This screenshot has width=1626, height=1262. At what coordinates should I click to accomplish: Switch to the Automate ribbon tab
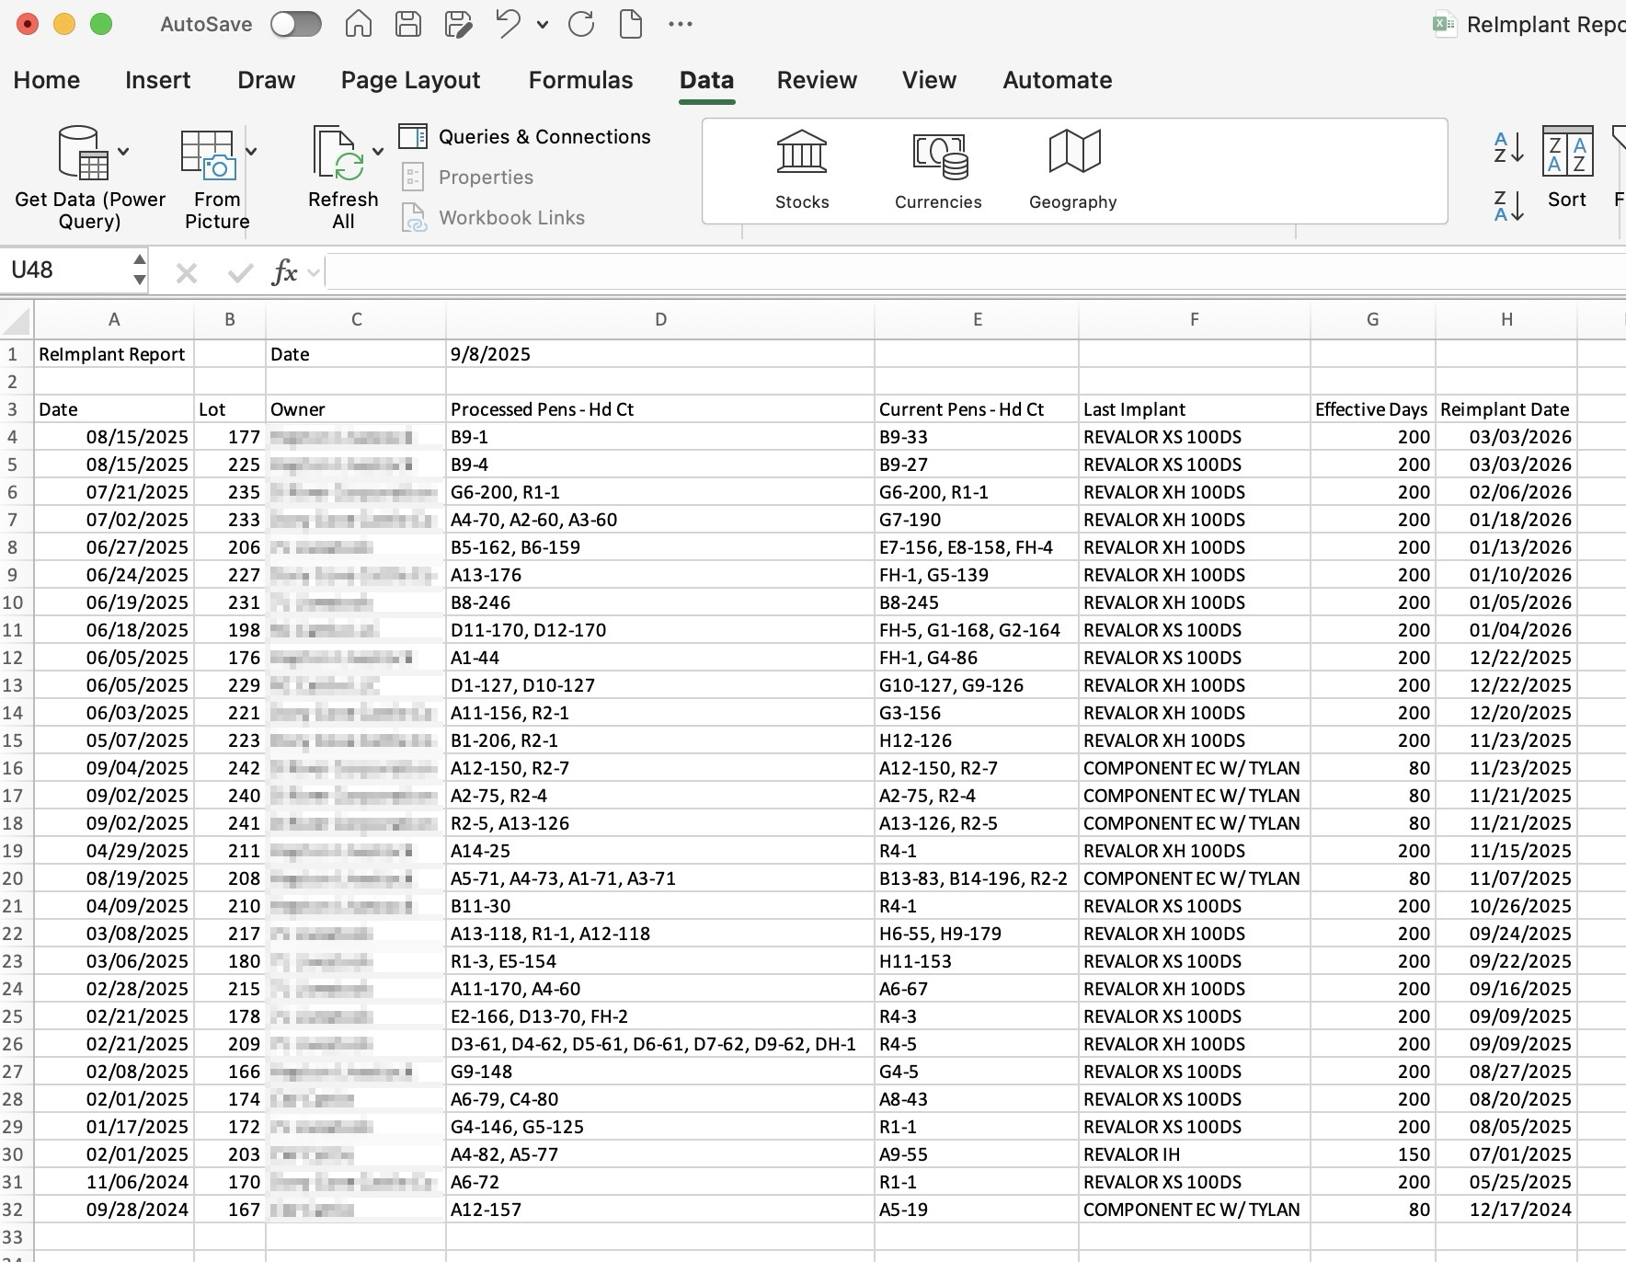pyautogui.click(x=1058, y=80)
